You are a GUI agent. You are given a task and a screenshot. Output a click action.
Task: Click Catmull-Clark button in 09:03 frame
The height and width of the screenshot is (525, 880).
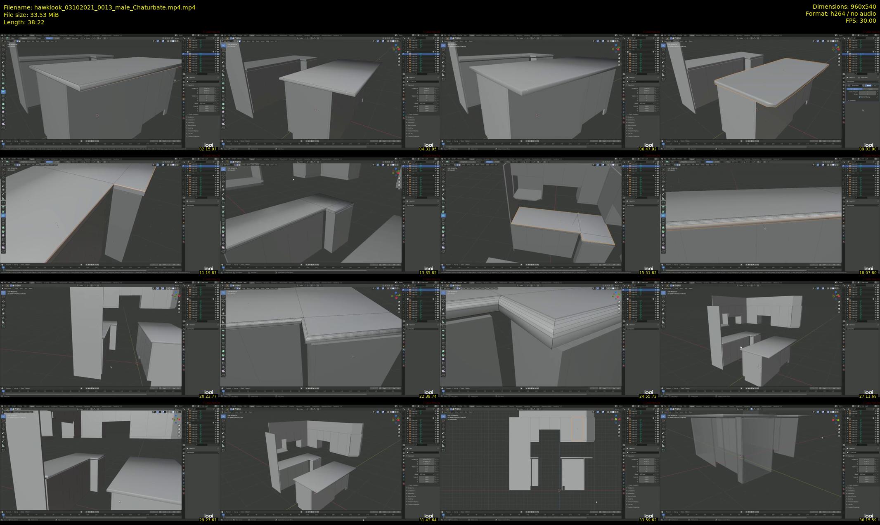click(x=854, y=89)
